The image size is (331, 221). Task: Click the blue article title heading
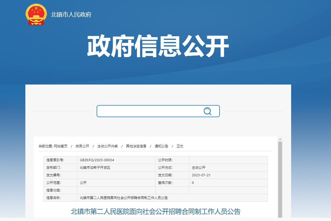click(x=156, y=211)
